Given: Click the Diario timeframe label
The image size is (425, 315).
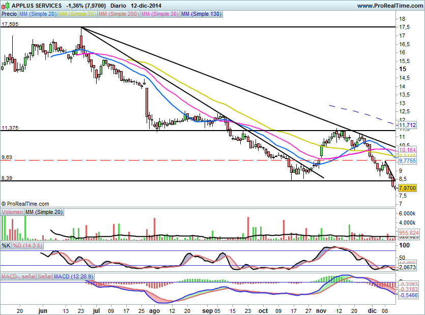Looking at the screenshot, I should [119, 6].
